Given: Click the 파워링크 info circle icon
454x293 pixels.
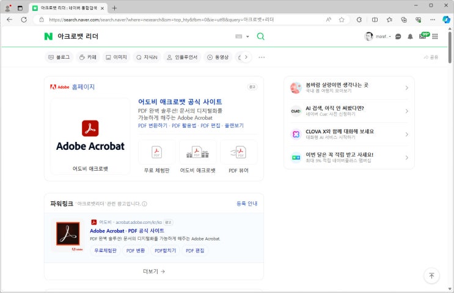Looking at the screenshot, I should click(144, 204).
